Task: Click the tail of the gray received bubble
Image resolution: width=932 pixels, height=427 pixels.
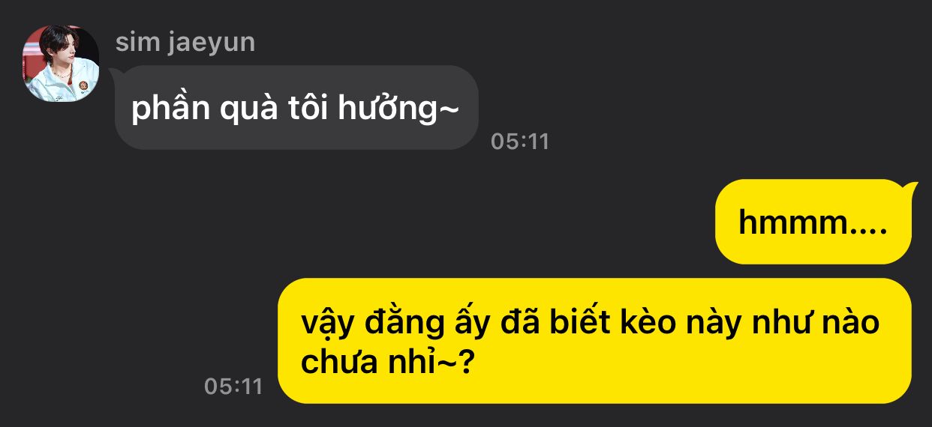Action: pos(117,73)
